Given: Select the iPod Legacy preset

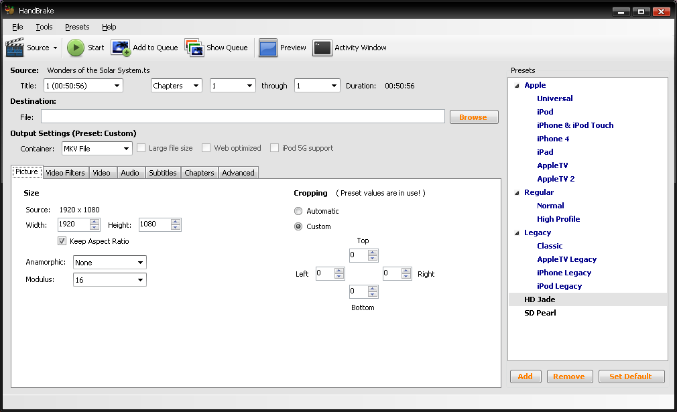Looking at the screenshot, I should click(x=560, y=286).
